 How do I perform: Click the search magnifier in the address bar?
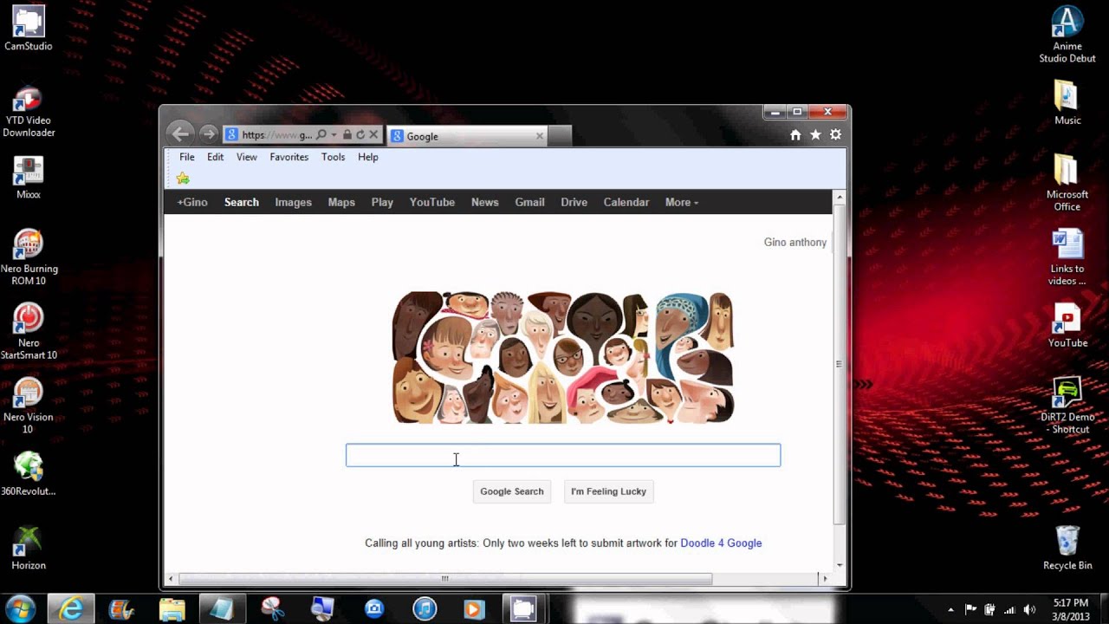pyautogui.click(x=321, y=135)
